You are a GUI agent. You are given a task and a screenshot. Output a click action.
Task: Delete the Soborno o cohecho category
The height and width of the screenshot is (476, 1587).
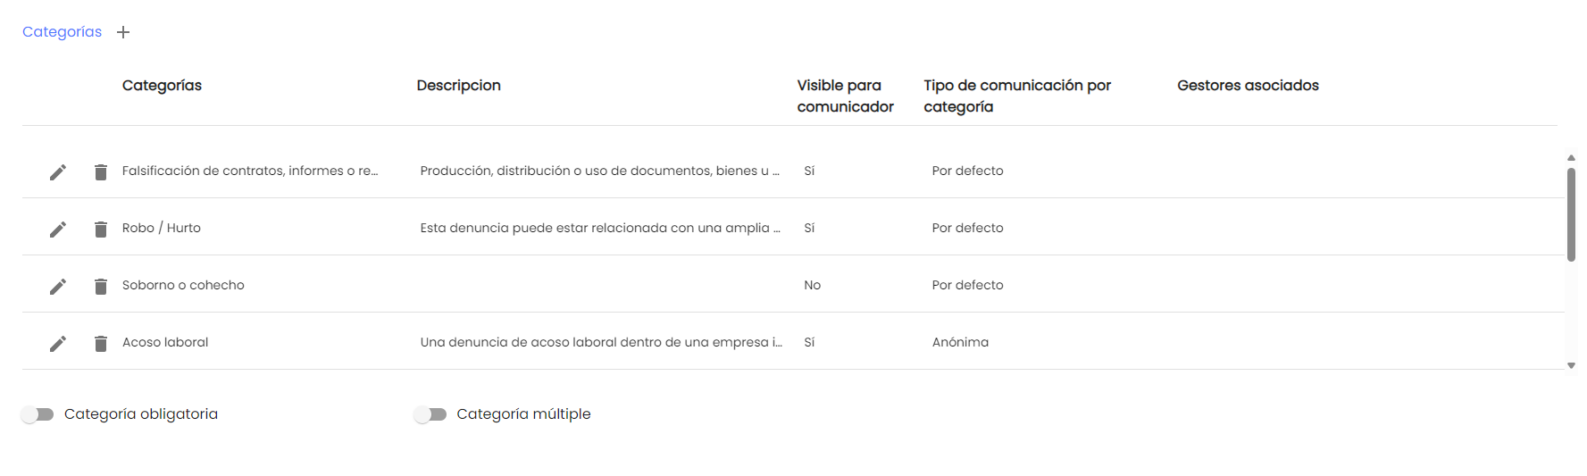point(101,287)
